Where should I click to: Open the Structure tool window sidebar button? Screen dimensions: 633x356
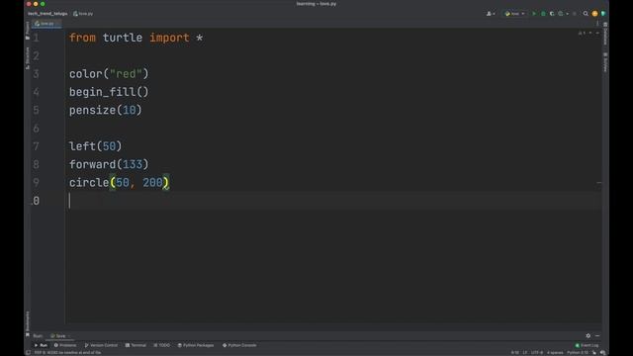tap(28, 58)
